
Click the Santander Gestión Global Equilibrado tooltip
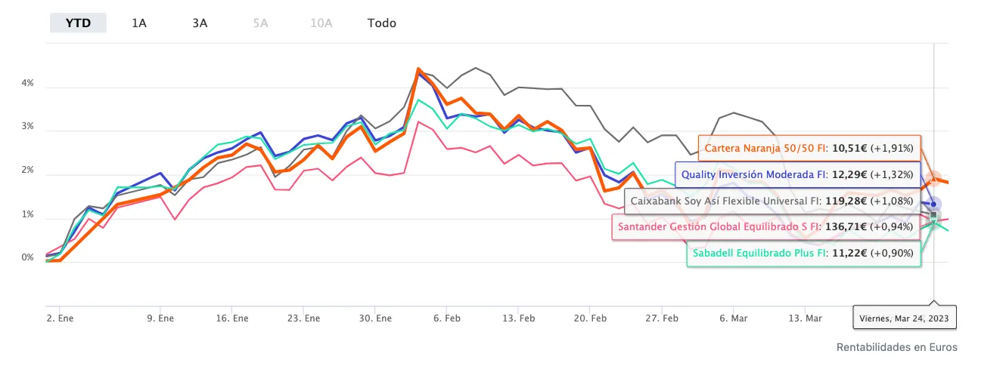pyautogui.click(x=765, y=226)
